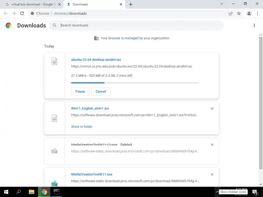This screenshot has height=197, width=263.
Task: Click the Deleted status label
Action: [126, 145]
